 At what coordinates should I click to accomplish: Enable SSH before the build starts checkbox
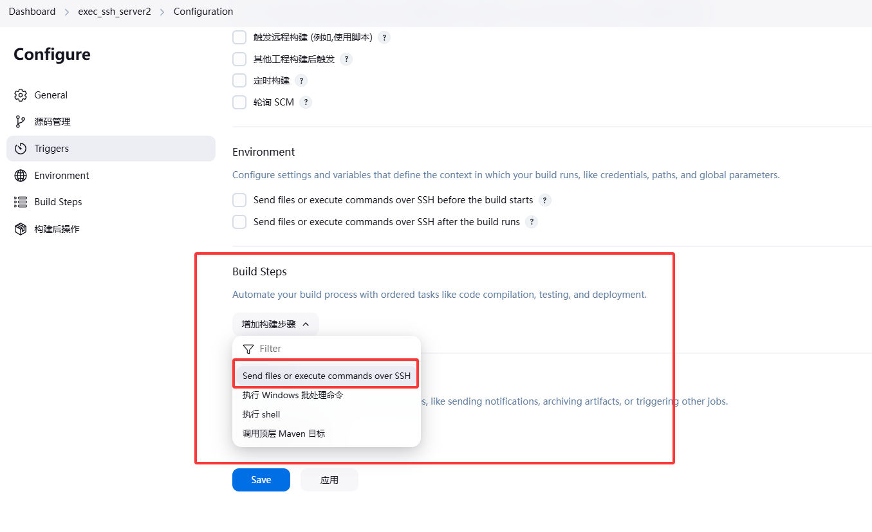(239, 200)
